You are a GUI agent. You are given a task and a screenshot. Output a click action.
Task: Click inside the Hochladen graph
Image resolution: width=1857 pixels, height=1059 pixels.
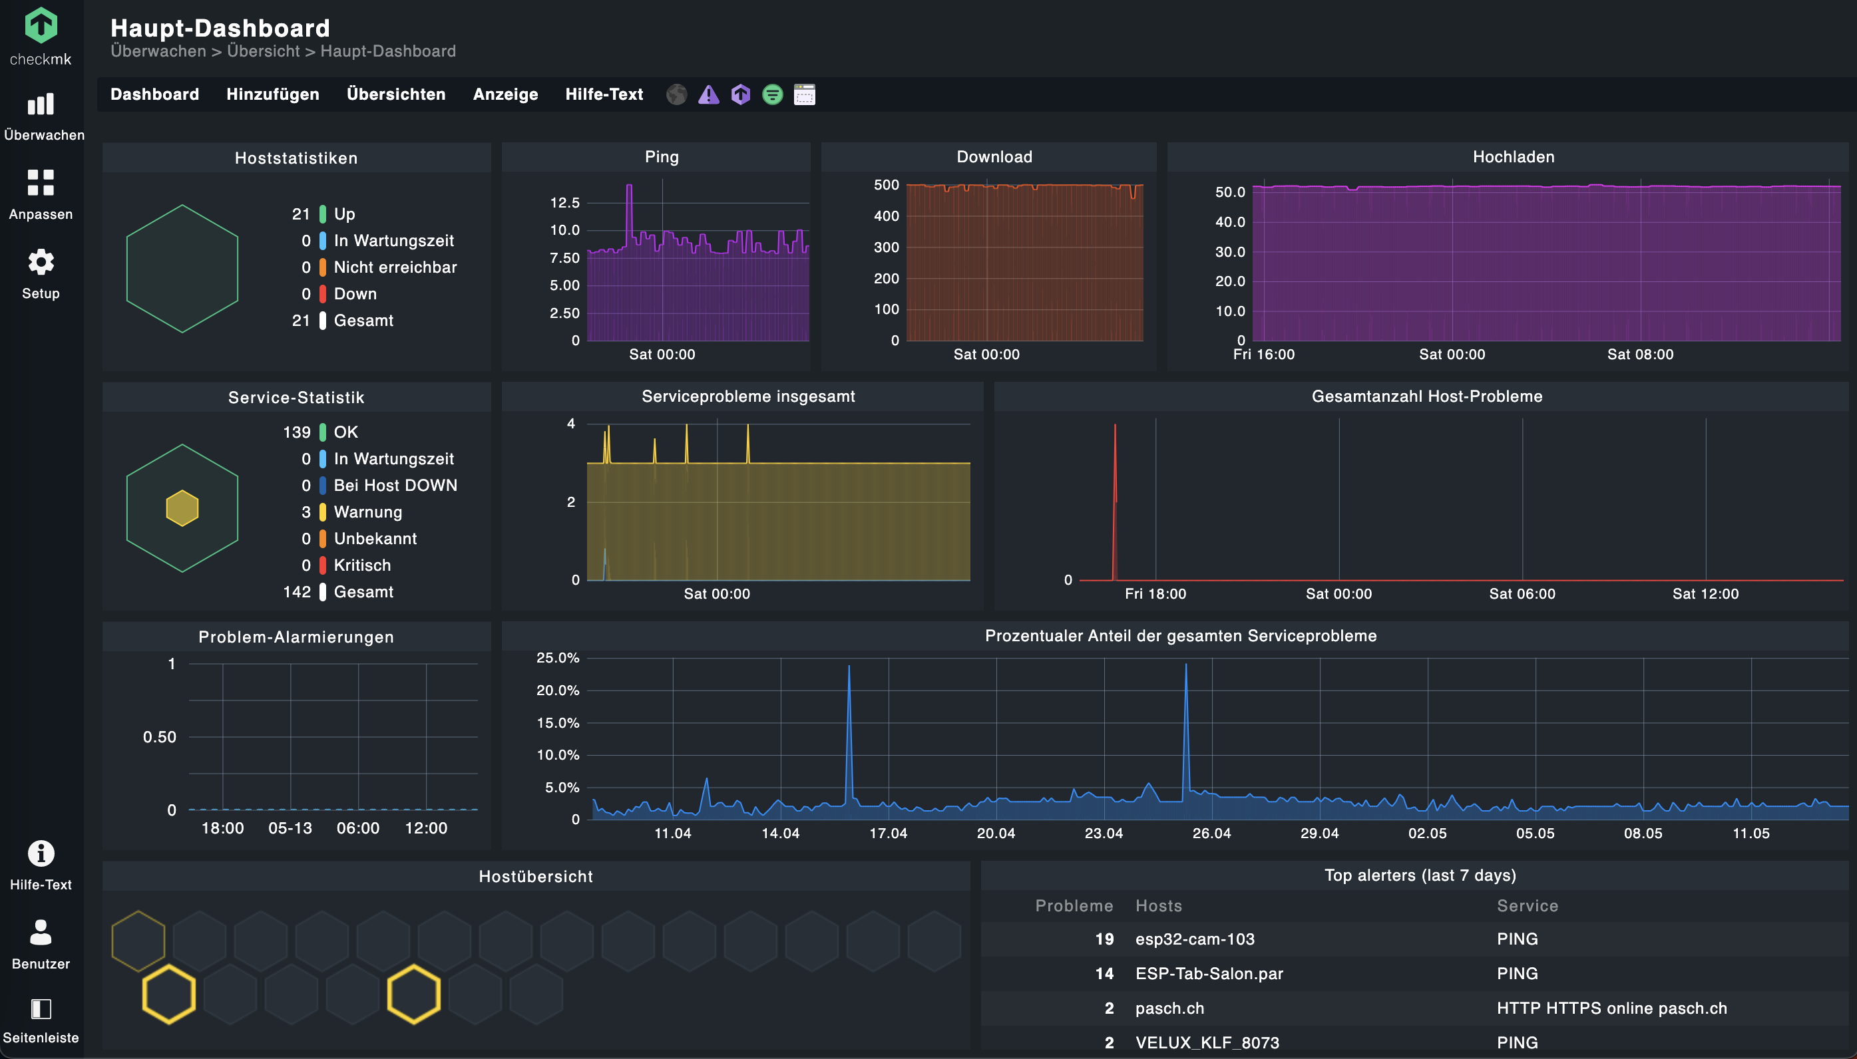tap(1546, 262)
